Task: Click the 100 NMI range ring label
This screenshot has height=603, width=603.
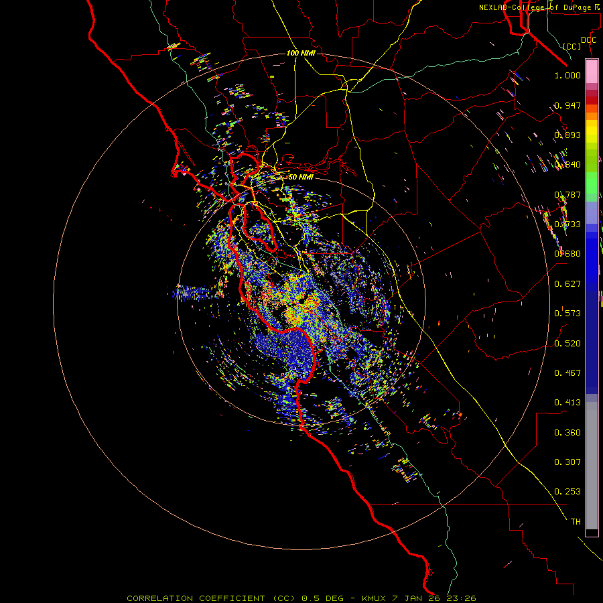Action: tap(301, 53)
